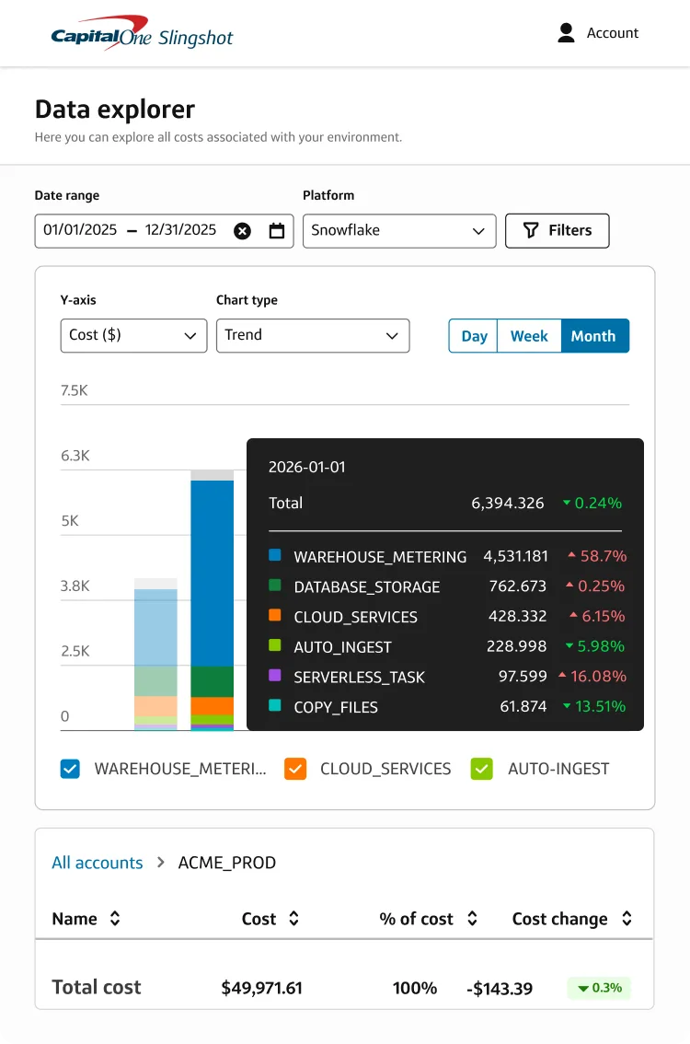Image resolution: width=690 pixels, height=1044 pixels.
Task: Sort the table by Cost arrows
Action: [x=293, y=919]
